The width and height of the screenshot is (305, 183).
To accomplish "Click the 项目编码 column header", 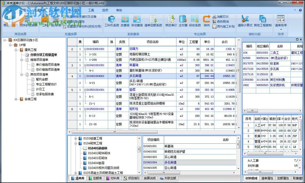I will click(153, 140).
